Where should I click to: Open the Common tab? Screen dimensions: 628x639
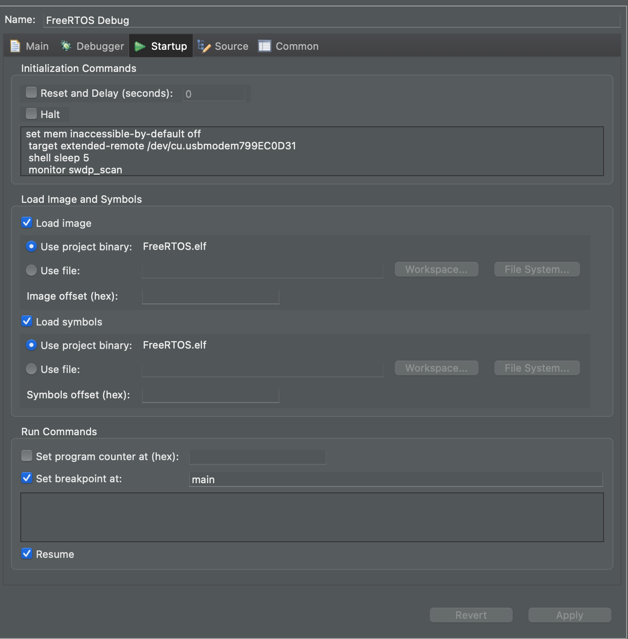(289, 46)
